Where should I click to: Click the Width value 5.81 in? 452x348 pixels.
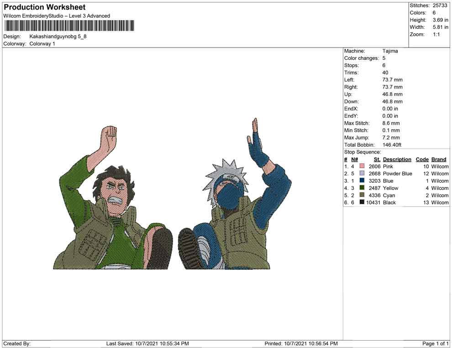441,27
